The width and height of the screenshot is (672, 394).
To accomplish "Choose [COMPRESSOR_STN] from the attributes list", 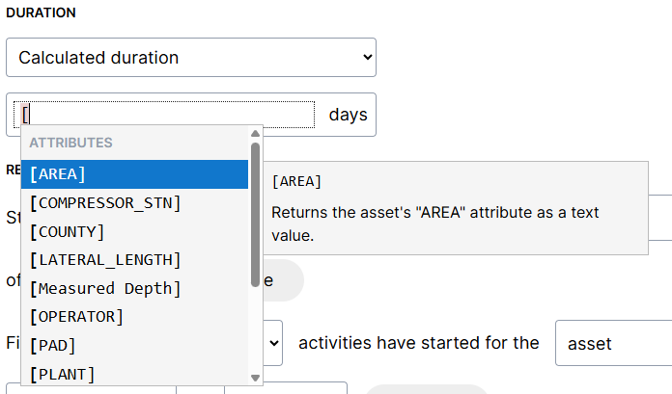I will (134, 203).
